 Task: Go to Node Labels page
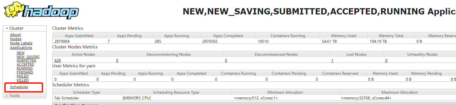[x=21, y=43]
